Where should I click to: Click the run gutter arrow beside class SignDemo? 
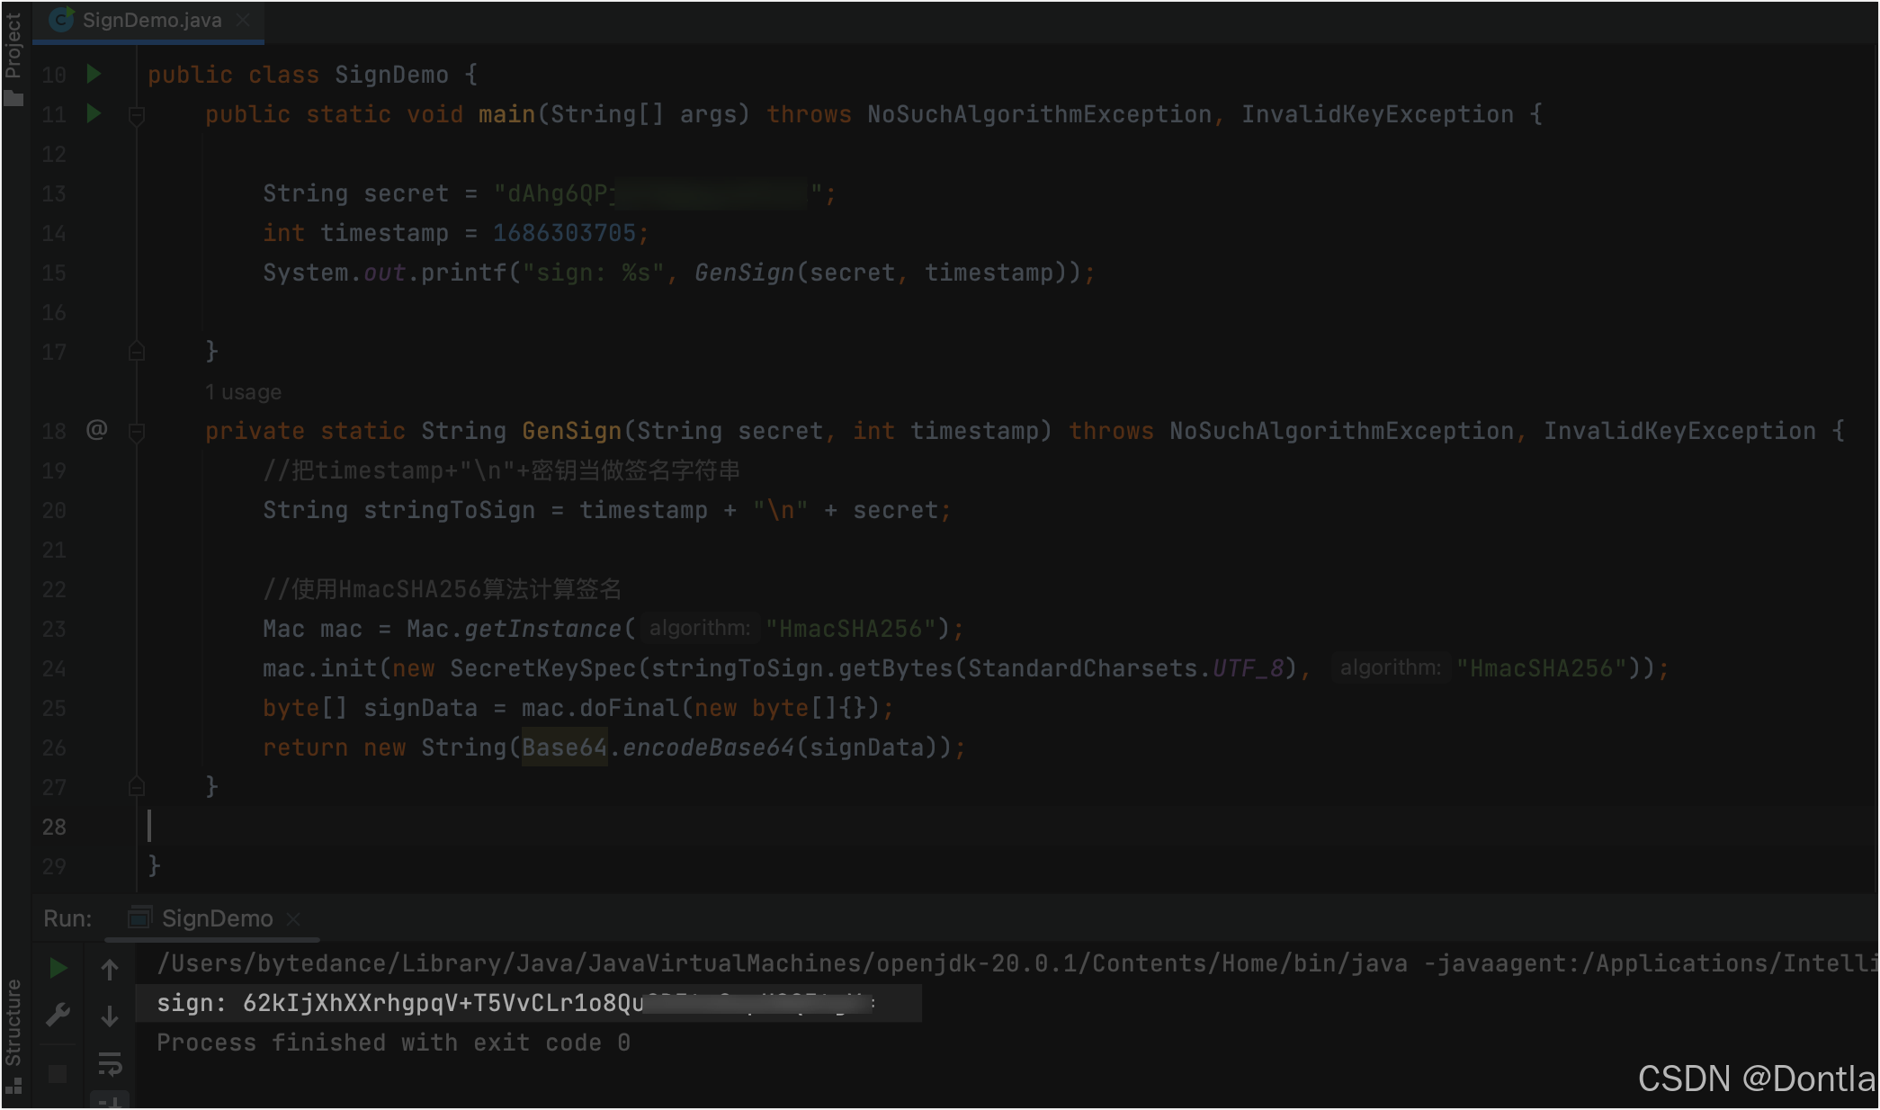coord(94,74)
